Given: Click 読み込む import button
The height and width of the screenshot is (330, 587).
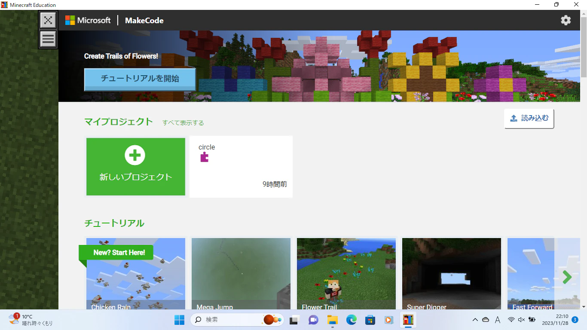Looking at the screenshot, I should point(529,119).
